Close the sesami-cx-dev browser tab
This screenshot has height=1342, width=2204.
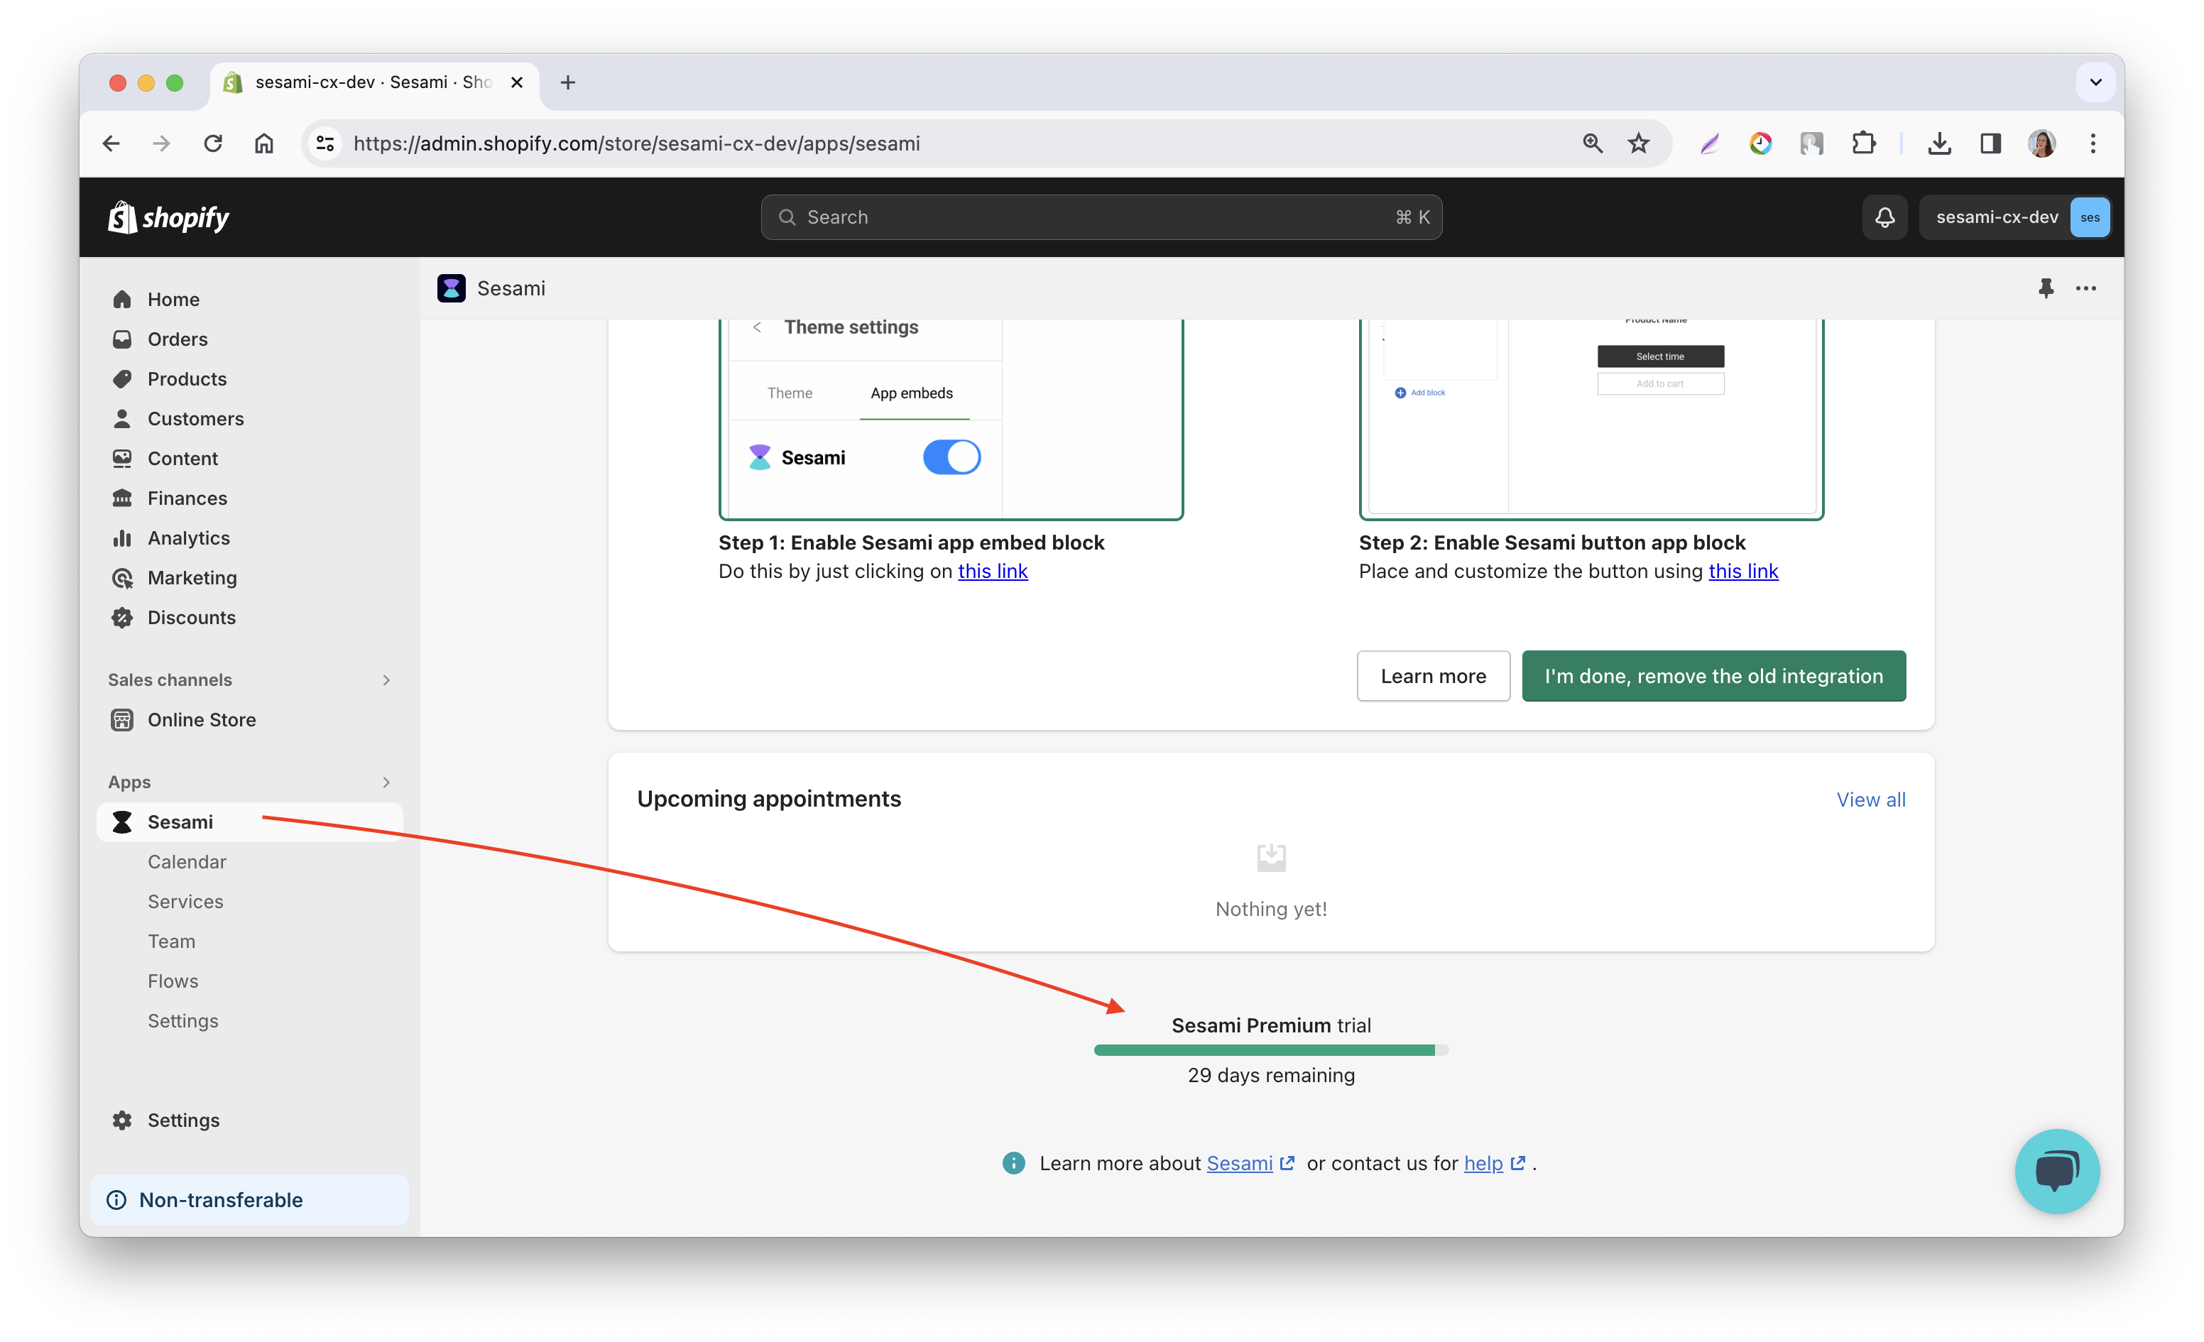(x=516, y=82)
